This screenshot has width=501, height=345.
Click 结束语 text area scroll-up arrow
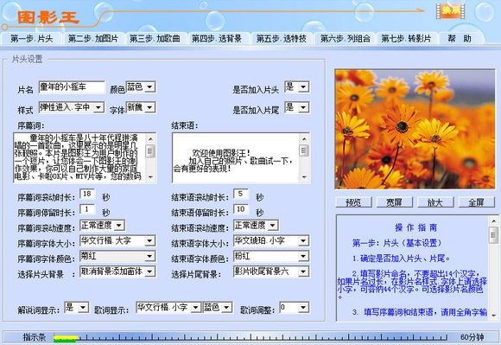304,138
